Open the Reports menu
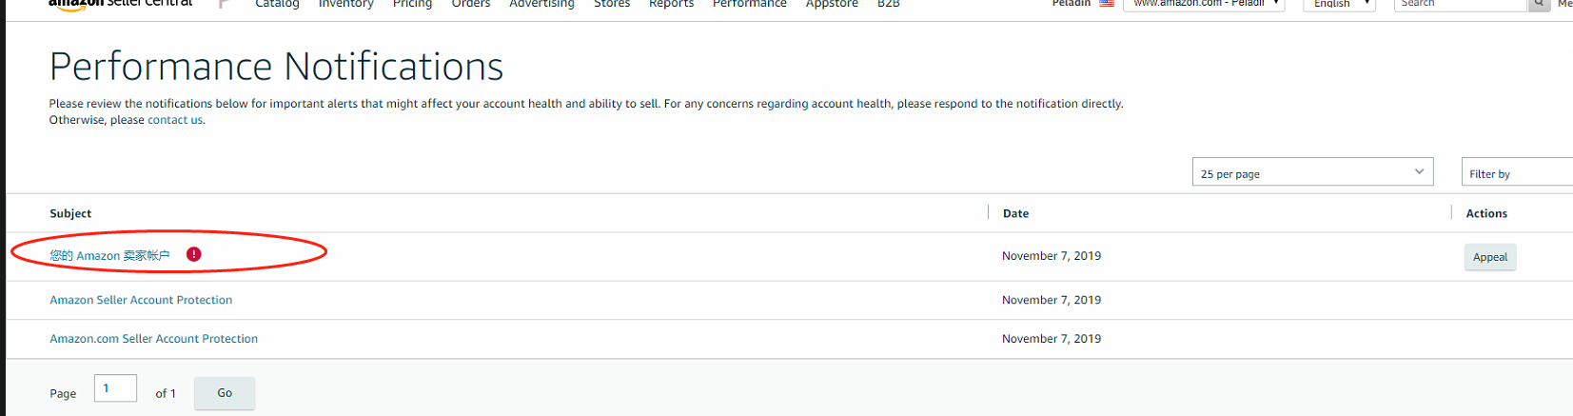The width and height of the screenshot is (1573, 416). tap(671, 4)
